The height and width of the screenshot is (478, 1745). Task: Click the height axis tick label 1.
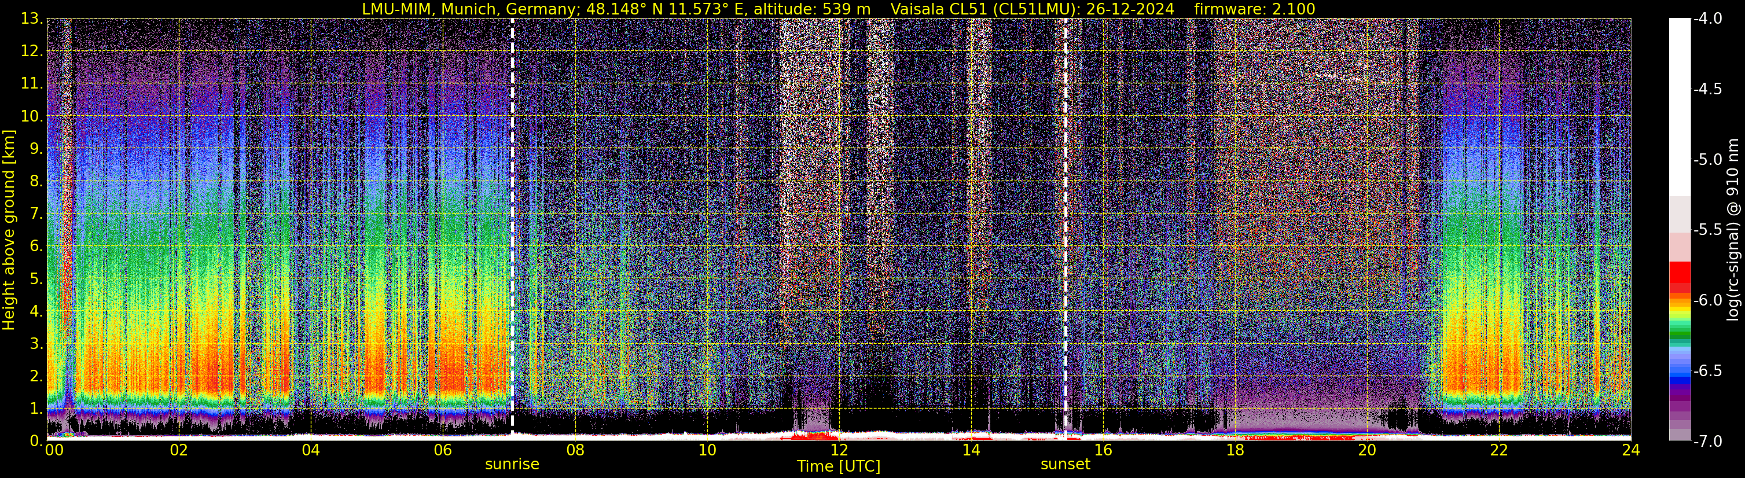coord(36,408)
